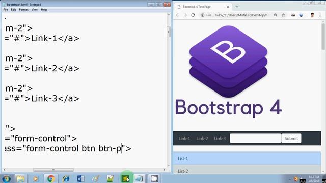Click the Chrome page vertical scrollbar thumb
The image size is (326, 183).
click(x=323, y=36)
